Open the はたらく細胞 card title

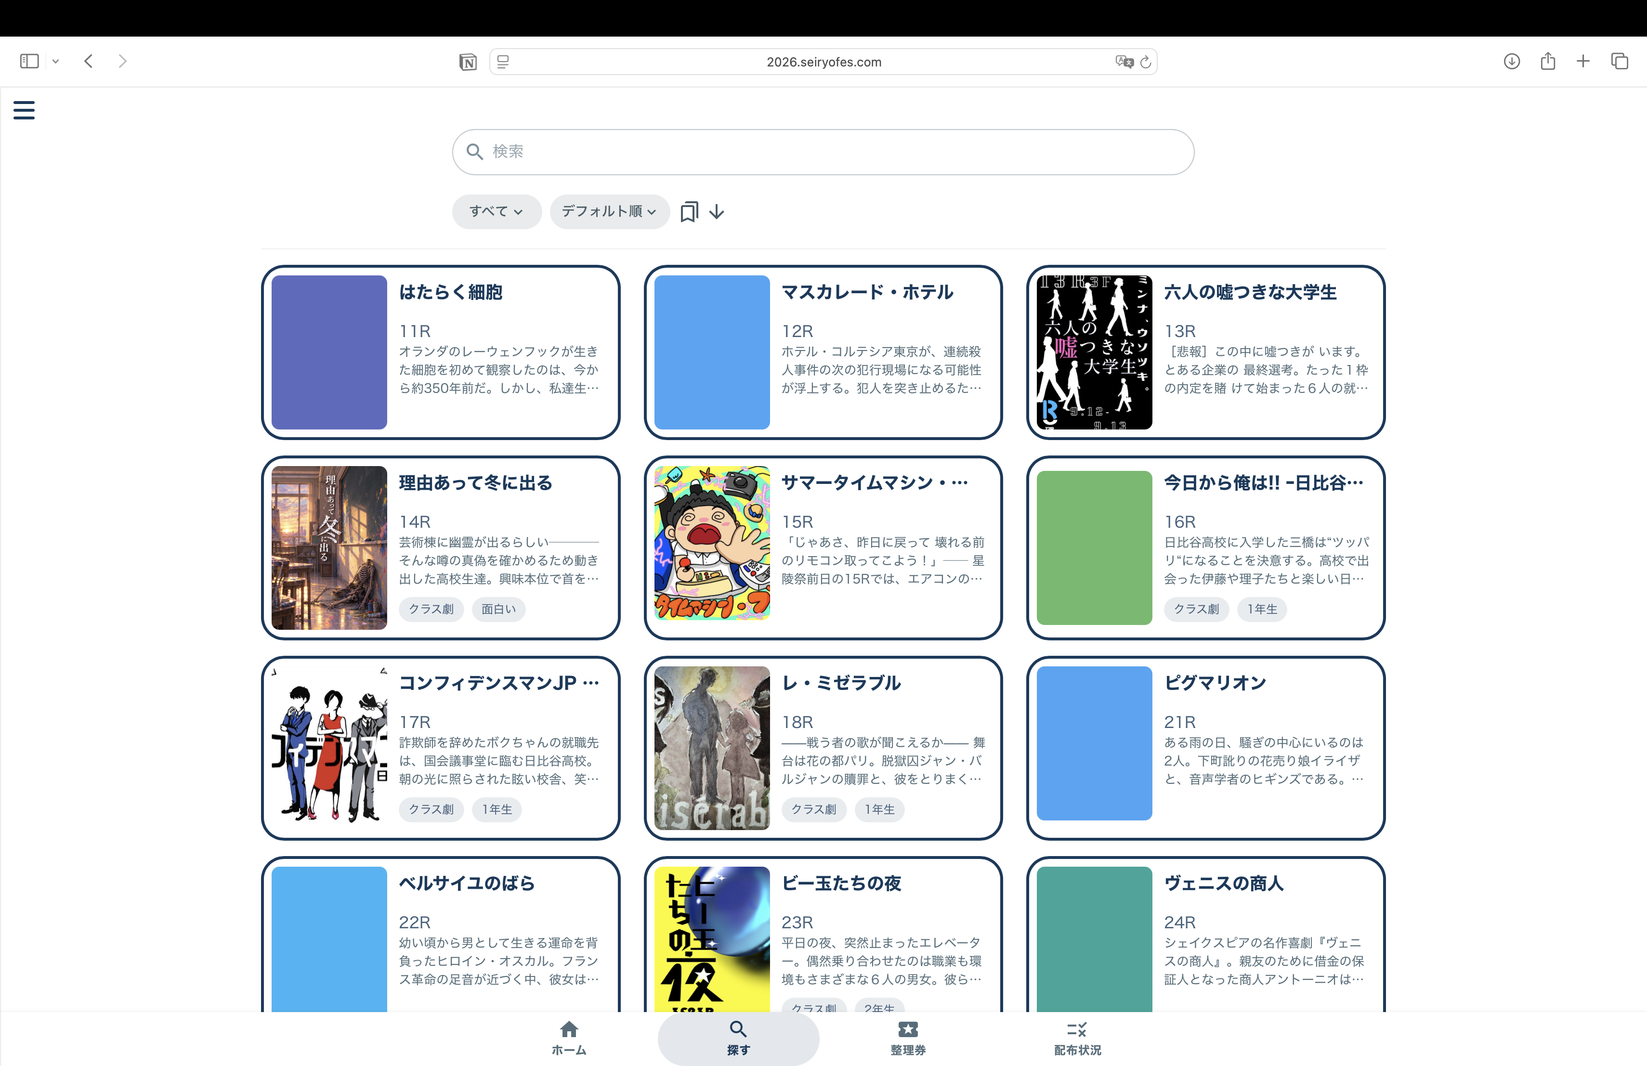pos(451,292)
